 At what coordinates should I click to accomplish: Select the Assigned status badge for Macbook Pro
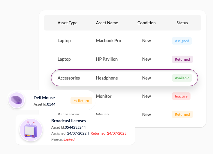182,41
